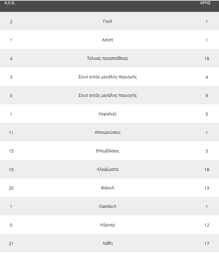Click the ΑΡΗΣ column header
219x253 pixels.
click(x=205, y=3)
